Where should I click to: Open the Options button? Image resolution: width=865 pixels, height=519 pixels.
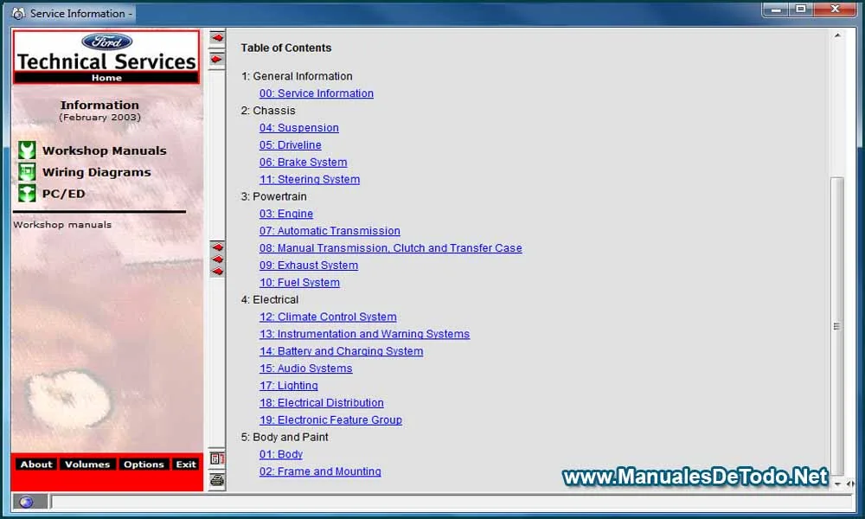(x=144, y=465)
